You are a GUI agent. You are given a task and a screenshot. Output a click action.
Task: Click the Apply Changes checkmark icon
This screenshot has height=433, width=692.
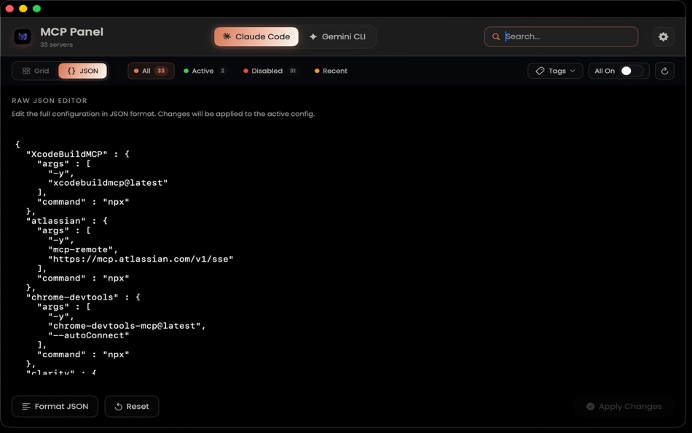click(x=591, y=407)
